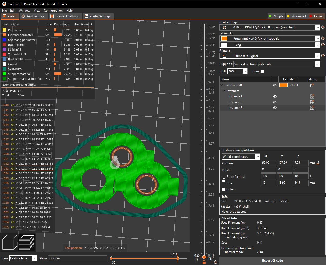This screenshot has width=326, height=265.
Task: Click the Position X input field
Action: point(268,163)
